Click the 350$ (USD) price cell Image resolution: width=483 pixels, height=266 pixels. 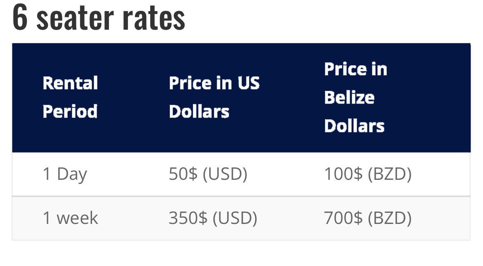click(x=213, y=218)
